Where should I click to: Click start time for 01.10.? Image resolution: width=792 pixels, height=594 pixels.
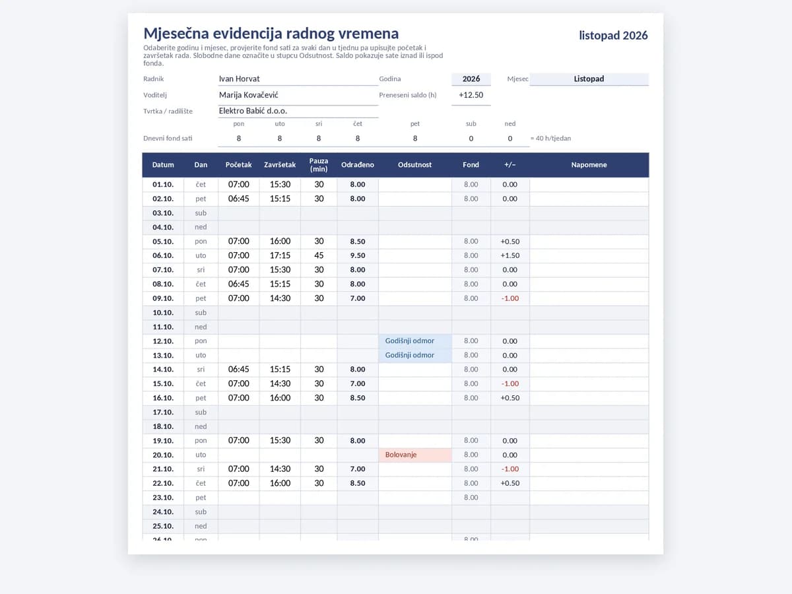pos(239,185)
